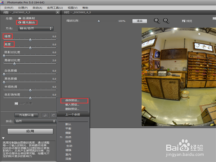216x162 pixels.
Task: Click the 局部对比度 slider handle
Action: click(15, 64)
